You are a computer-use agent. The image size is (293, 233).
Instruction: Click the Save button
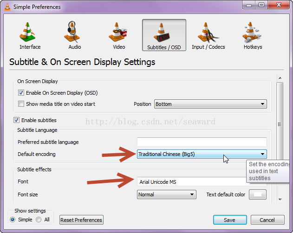pos(230,220)
